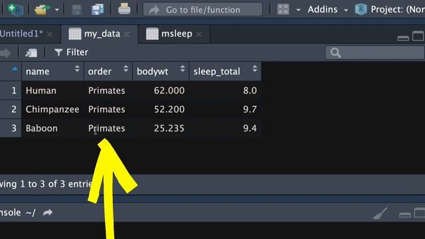Click the New File icon with green plus
Viewport: 425px width, 239px height.
pos(15,9)
